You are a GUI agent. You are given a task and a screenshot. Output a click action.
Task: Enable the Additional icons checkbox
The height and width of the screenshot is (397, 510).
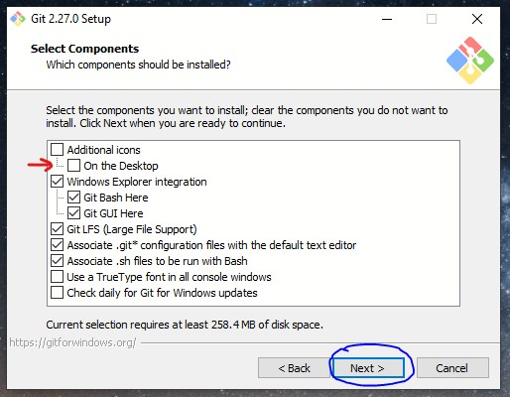57,150
